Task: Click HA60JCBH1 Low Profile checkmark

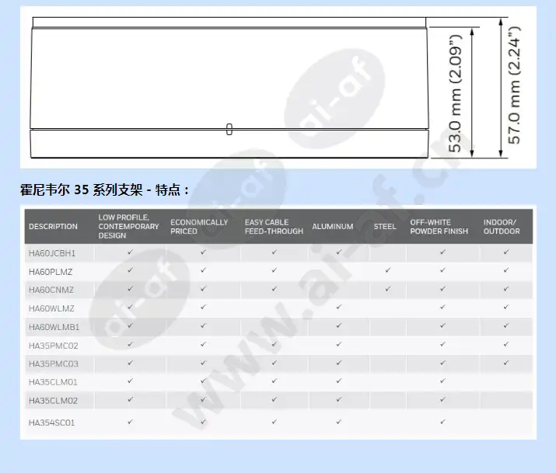Action: [130, 252]
